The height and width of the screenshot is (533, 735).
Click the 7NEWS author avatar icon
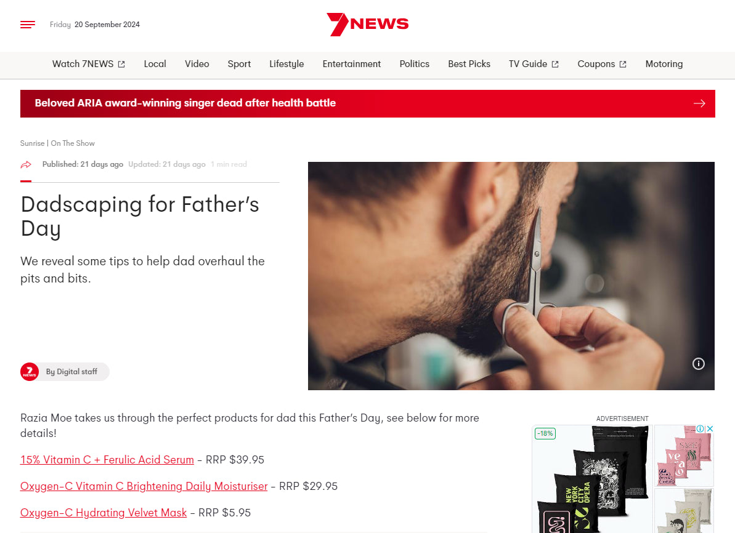[30, 372]
